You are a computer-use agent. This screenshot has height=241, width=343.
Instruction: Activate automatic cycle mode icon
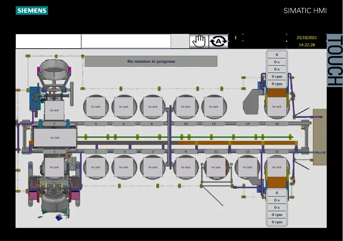[x=219, y=41]
